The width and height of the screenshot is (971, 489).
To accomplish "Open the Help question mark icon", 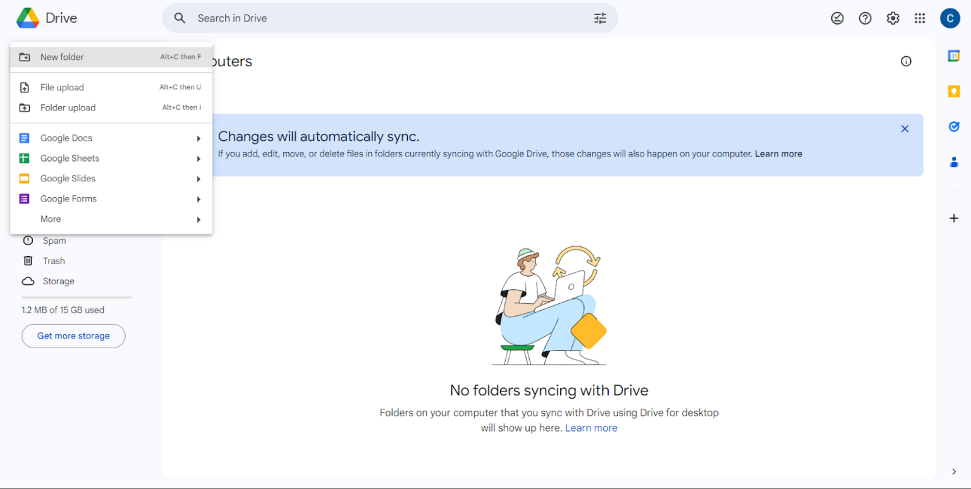I will click(865, 18).
